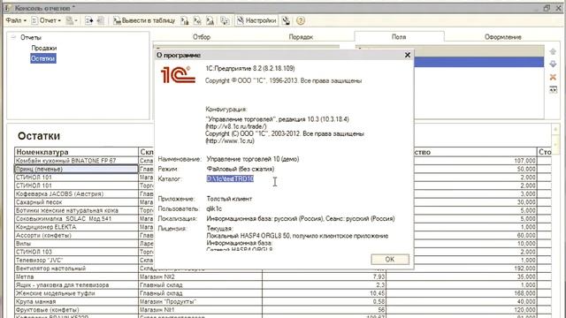Click the add report icon with plus
This screenshot has height=318, width=566.
pyautogui.click(x=88, y=20)
